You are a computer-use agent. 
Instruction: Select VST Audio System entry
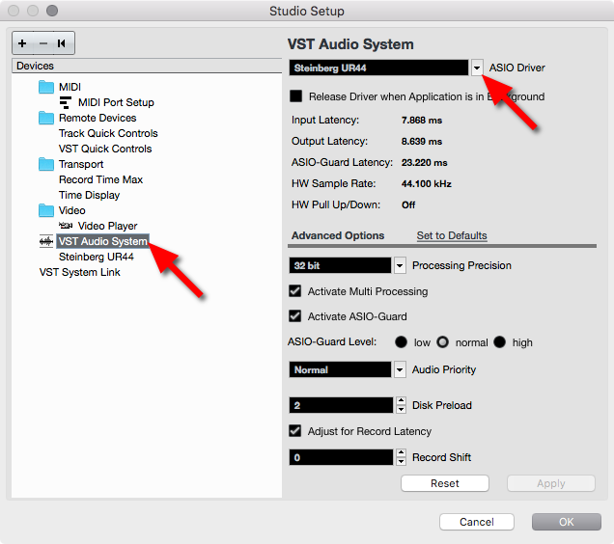[102, 241]
